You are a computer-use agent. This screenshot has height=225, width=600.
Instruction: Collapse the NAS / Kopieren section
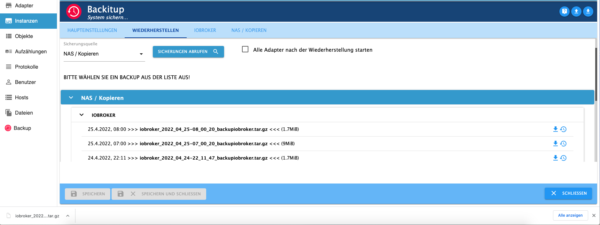[x=71, y=98]
